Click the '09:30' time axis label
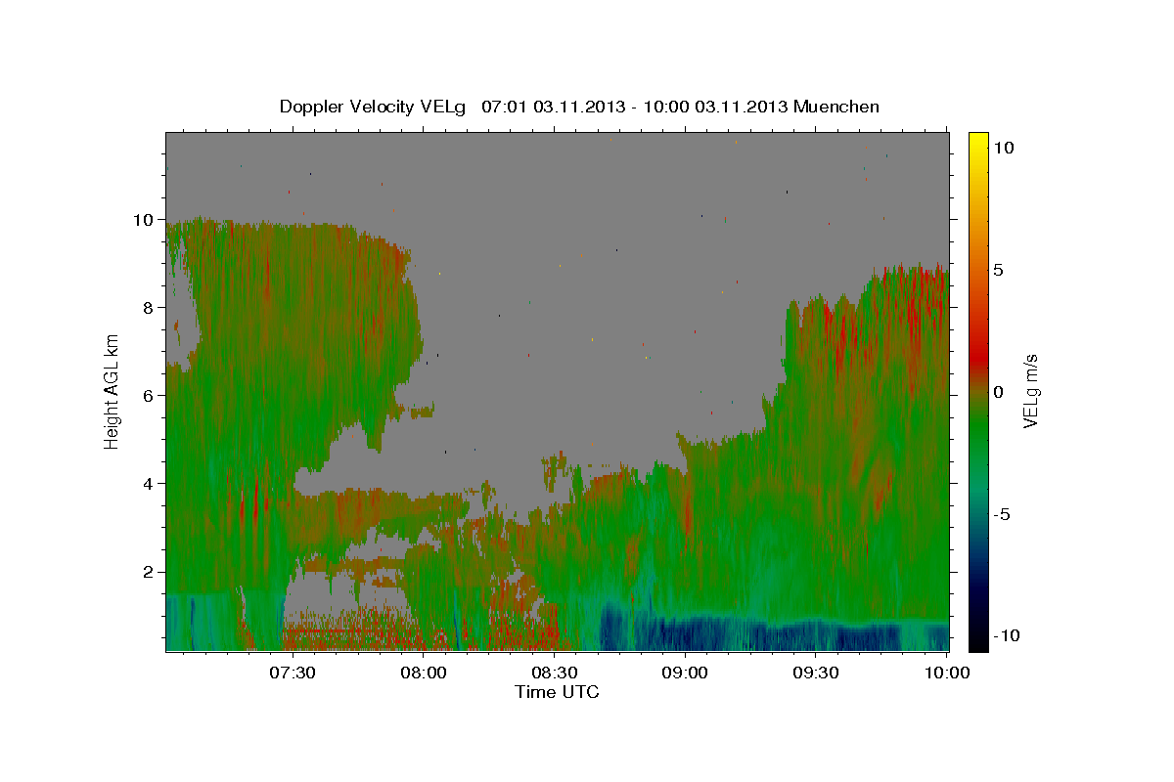 [x=816, y=673]
